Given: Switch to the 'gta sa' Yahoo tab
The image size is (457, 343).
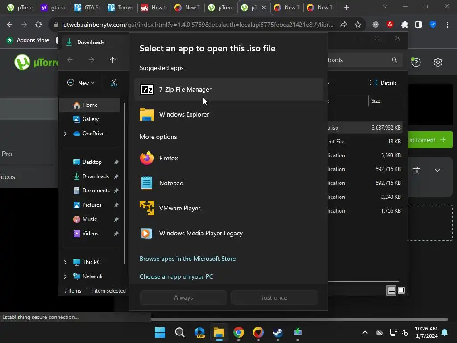Looking at the screenshot, I should tap(54, 8).
